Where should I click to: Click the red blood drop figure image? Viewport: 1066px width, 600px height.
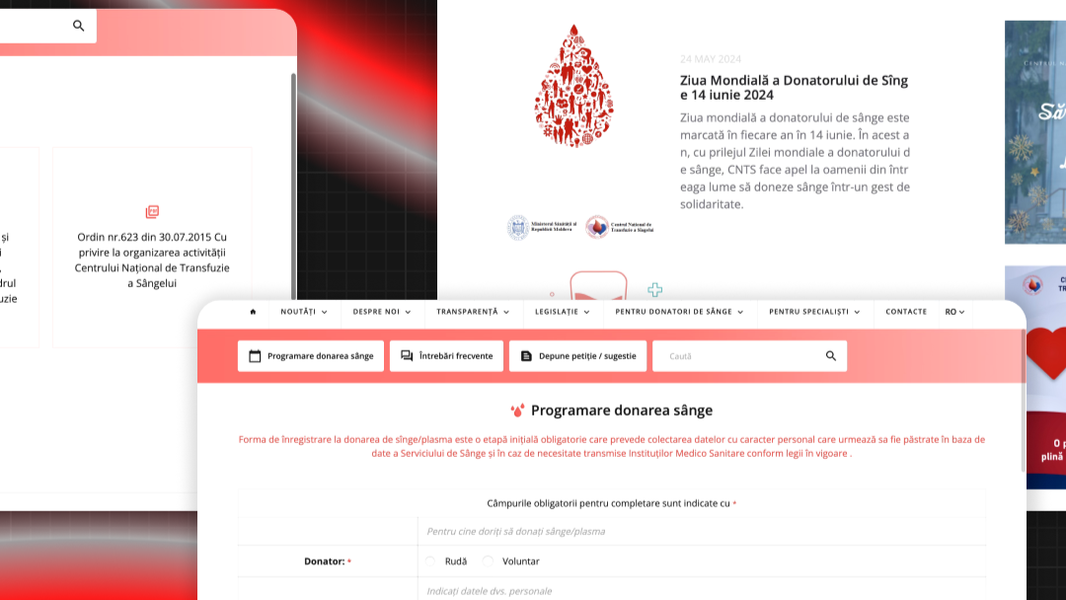pos(573,86)
